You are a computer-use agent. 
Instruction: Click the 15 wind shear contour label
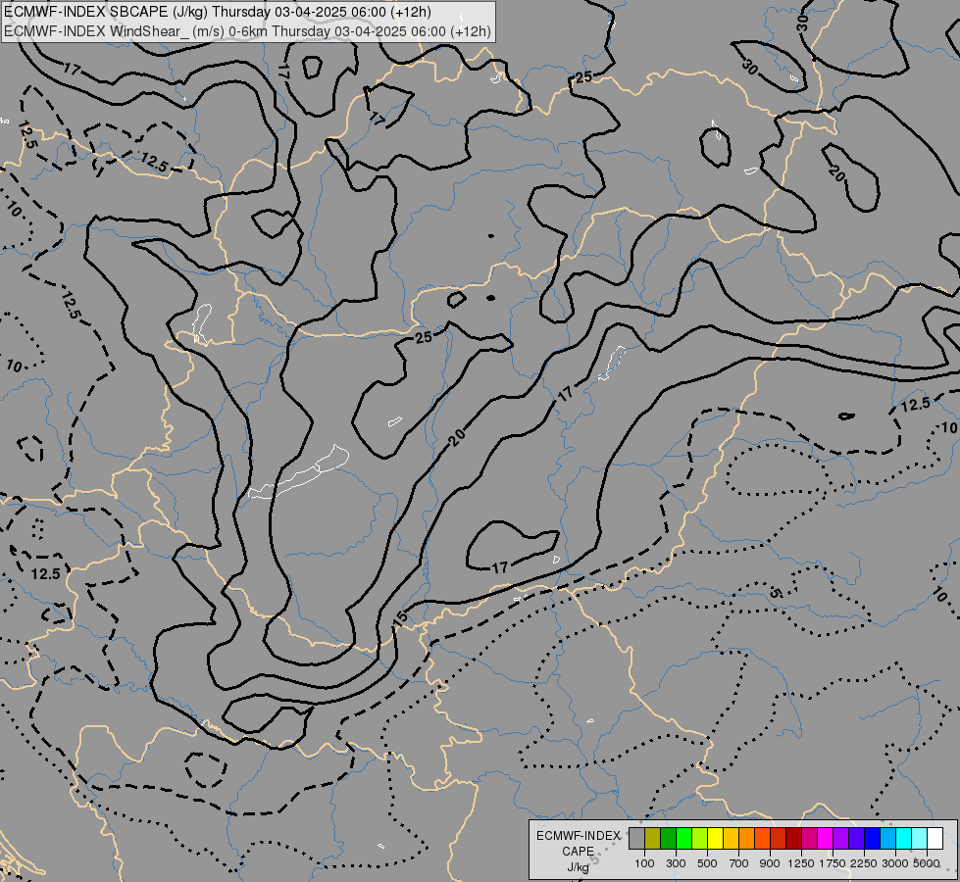400,618
